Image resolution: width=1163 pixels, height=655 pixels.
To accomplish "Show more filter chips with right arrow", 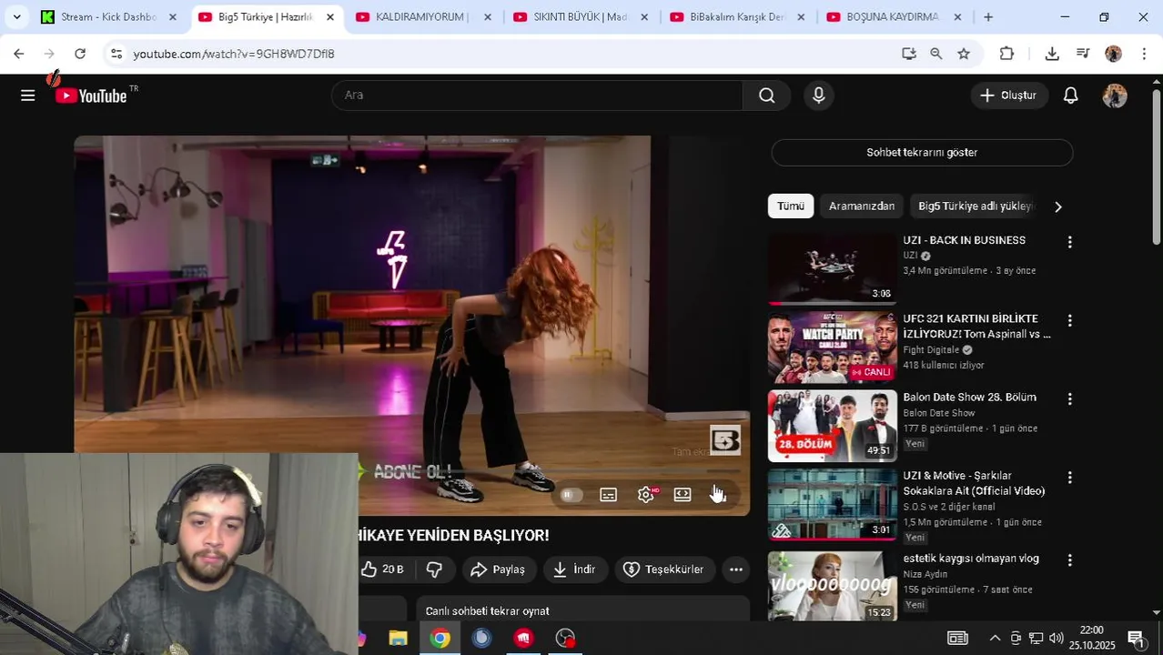I will pyautogui.click(x=1057, y=207).
